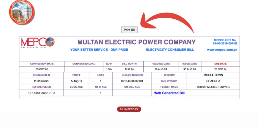Screen dimensions: 258x129
Task: Click the UN-BILL-AGE header cell
Action: click(132, 87)
